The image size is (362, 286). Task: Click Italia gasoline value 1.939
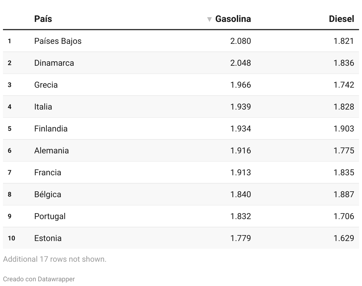(x=241, y=107)
